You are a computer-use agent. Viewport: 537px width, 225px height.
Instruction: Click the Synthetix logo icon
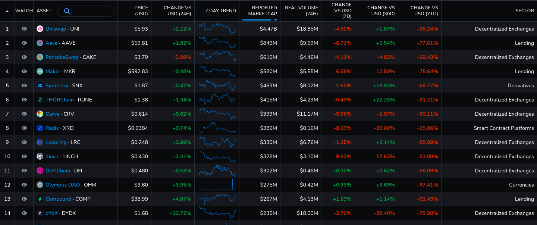(x=40, y=85)
